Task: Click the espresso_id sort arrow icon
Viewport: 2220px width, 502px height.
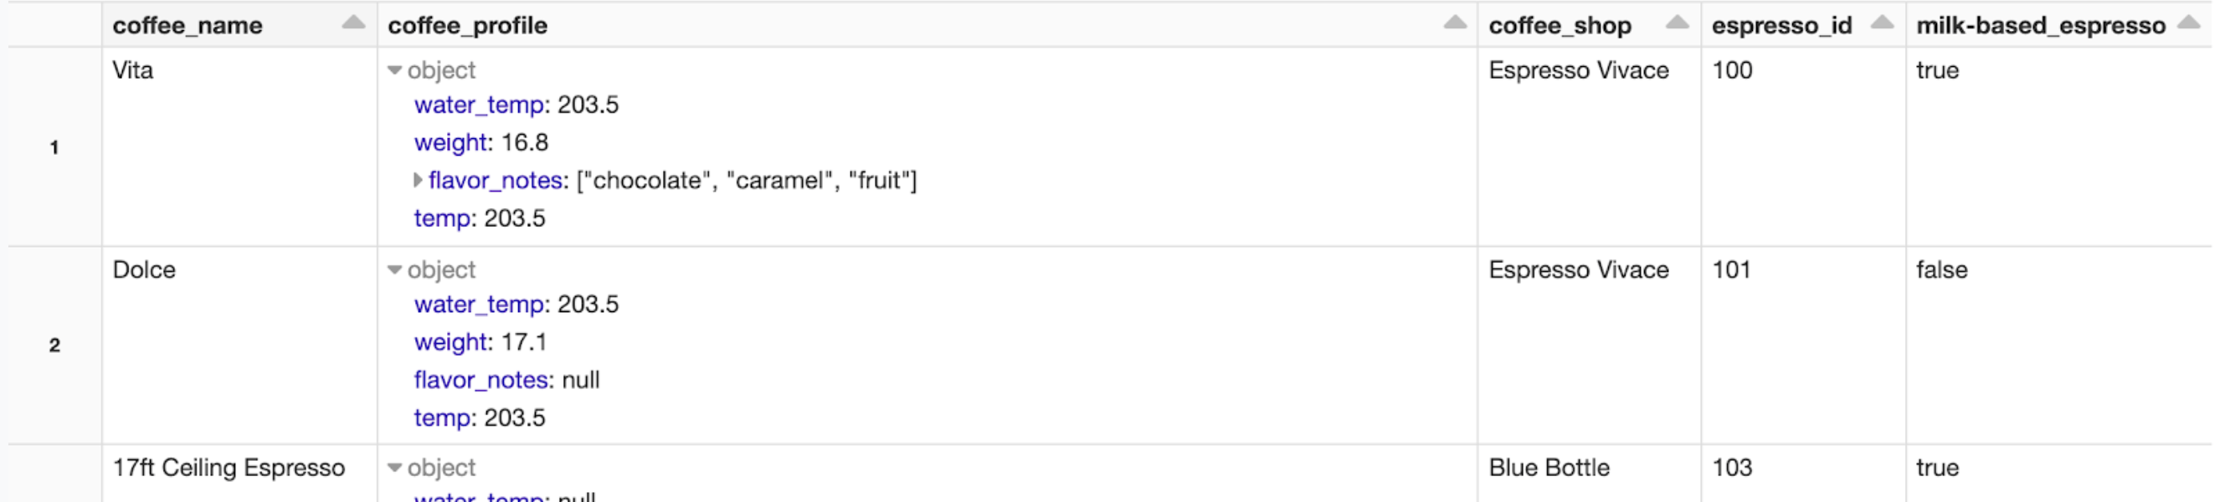Action: [1882, 23]
